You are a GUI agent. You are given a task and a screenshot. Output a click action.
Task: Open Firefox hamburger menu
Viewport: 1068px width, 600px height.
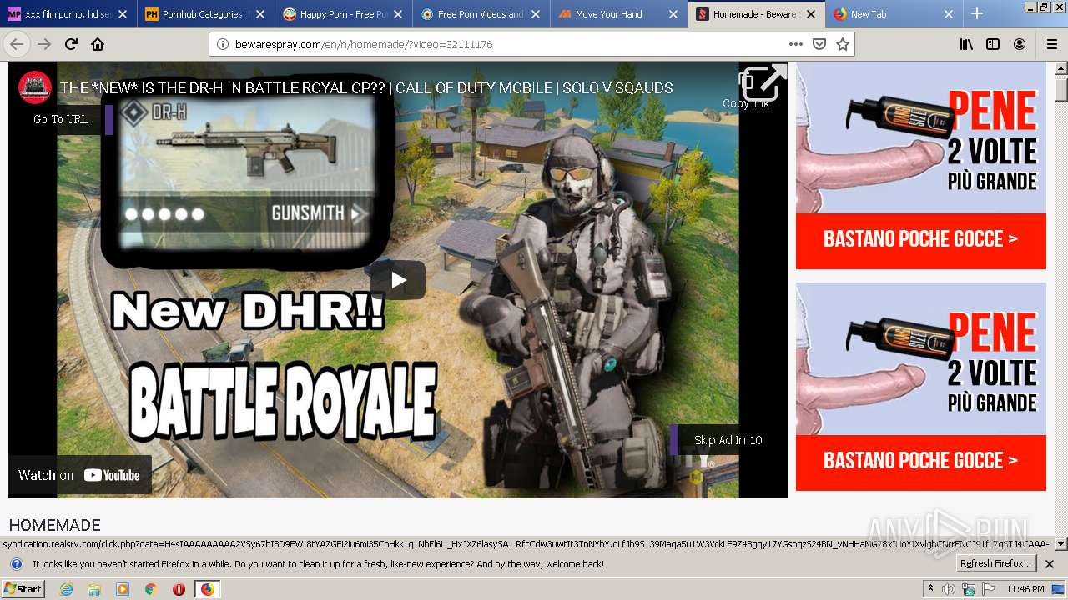point(1051,44)
